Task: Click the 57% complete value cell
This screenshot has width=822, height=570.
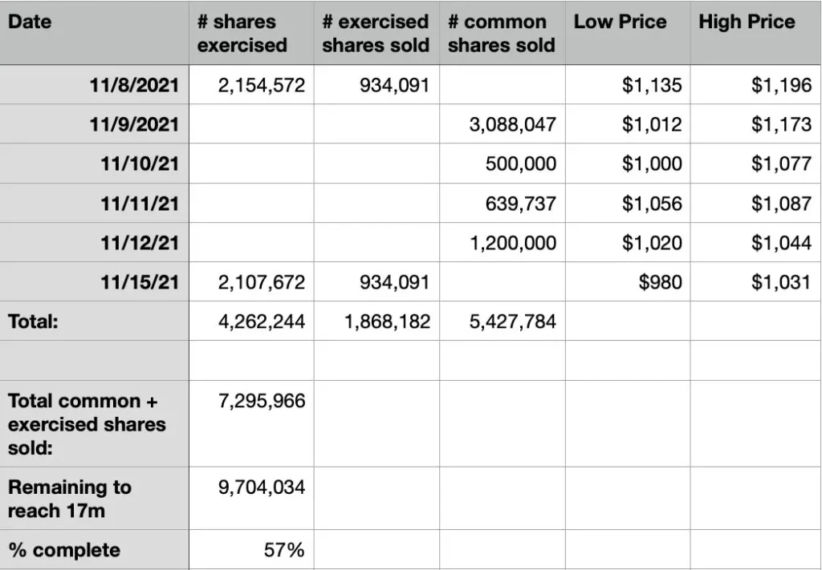Action: click(x=284, y=550)
